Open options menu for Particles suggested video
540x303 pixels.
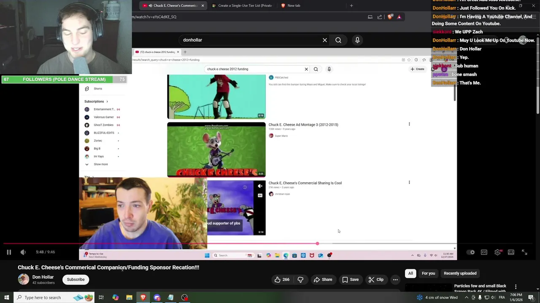516,287
